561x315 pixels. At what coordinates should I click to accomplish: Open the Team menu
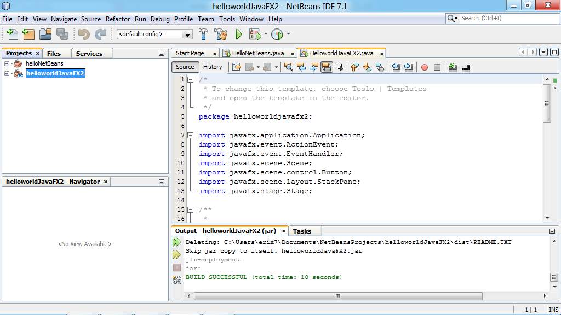pos(206,19)
